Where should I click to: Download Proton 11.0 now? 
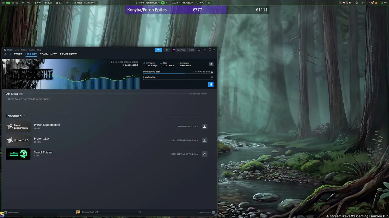tap(205, 140)
